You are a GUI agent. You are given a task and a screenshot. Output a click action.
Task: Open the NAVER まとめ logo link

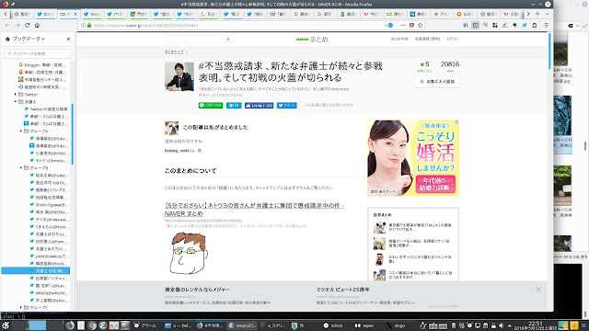pyautogui.click(x=312, y=39)
